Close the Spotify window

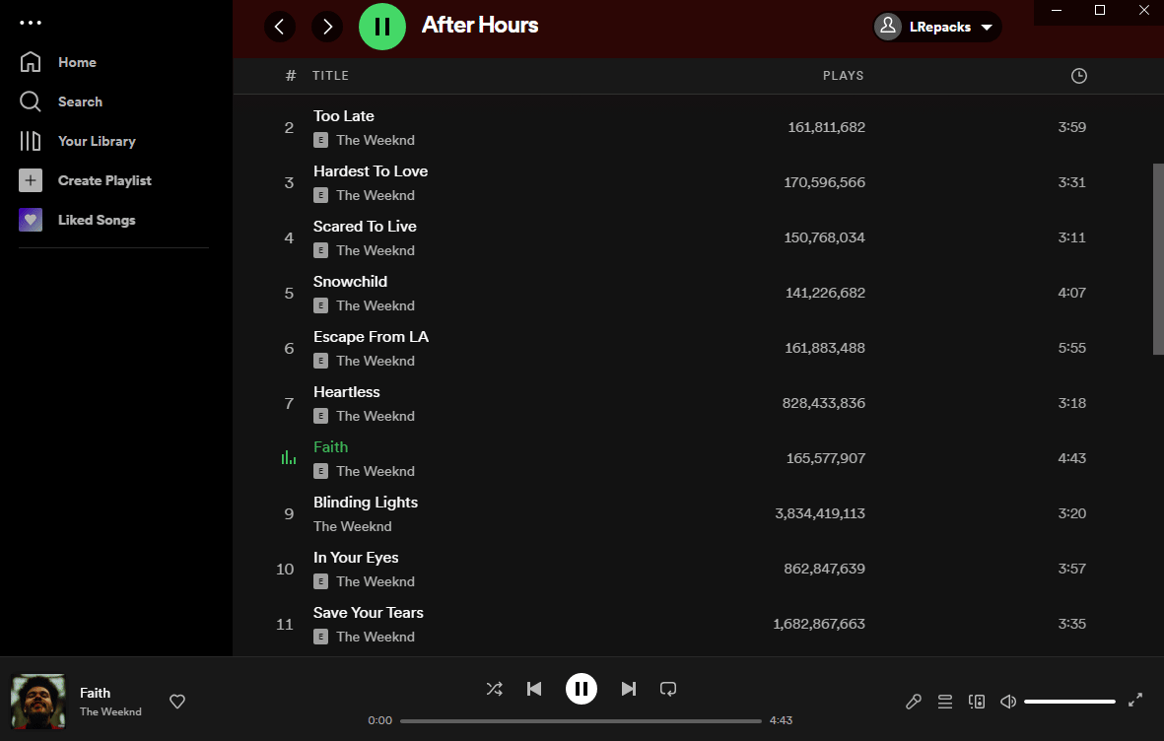1143,11
